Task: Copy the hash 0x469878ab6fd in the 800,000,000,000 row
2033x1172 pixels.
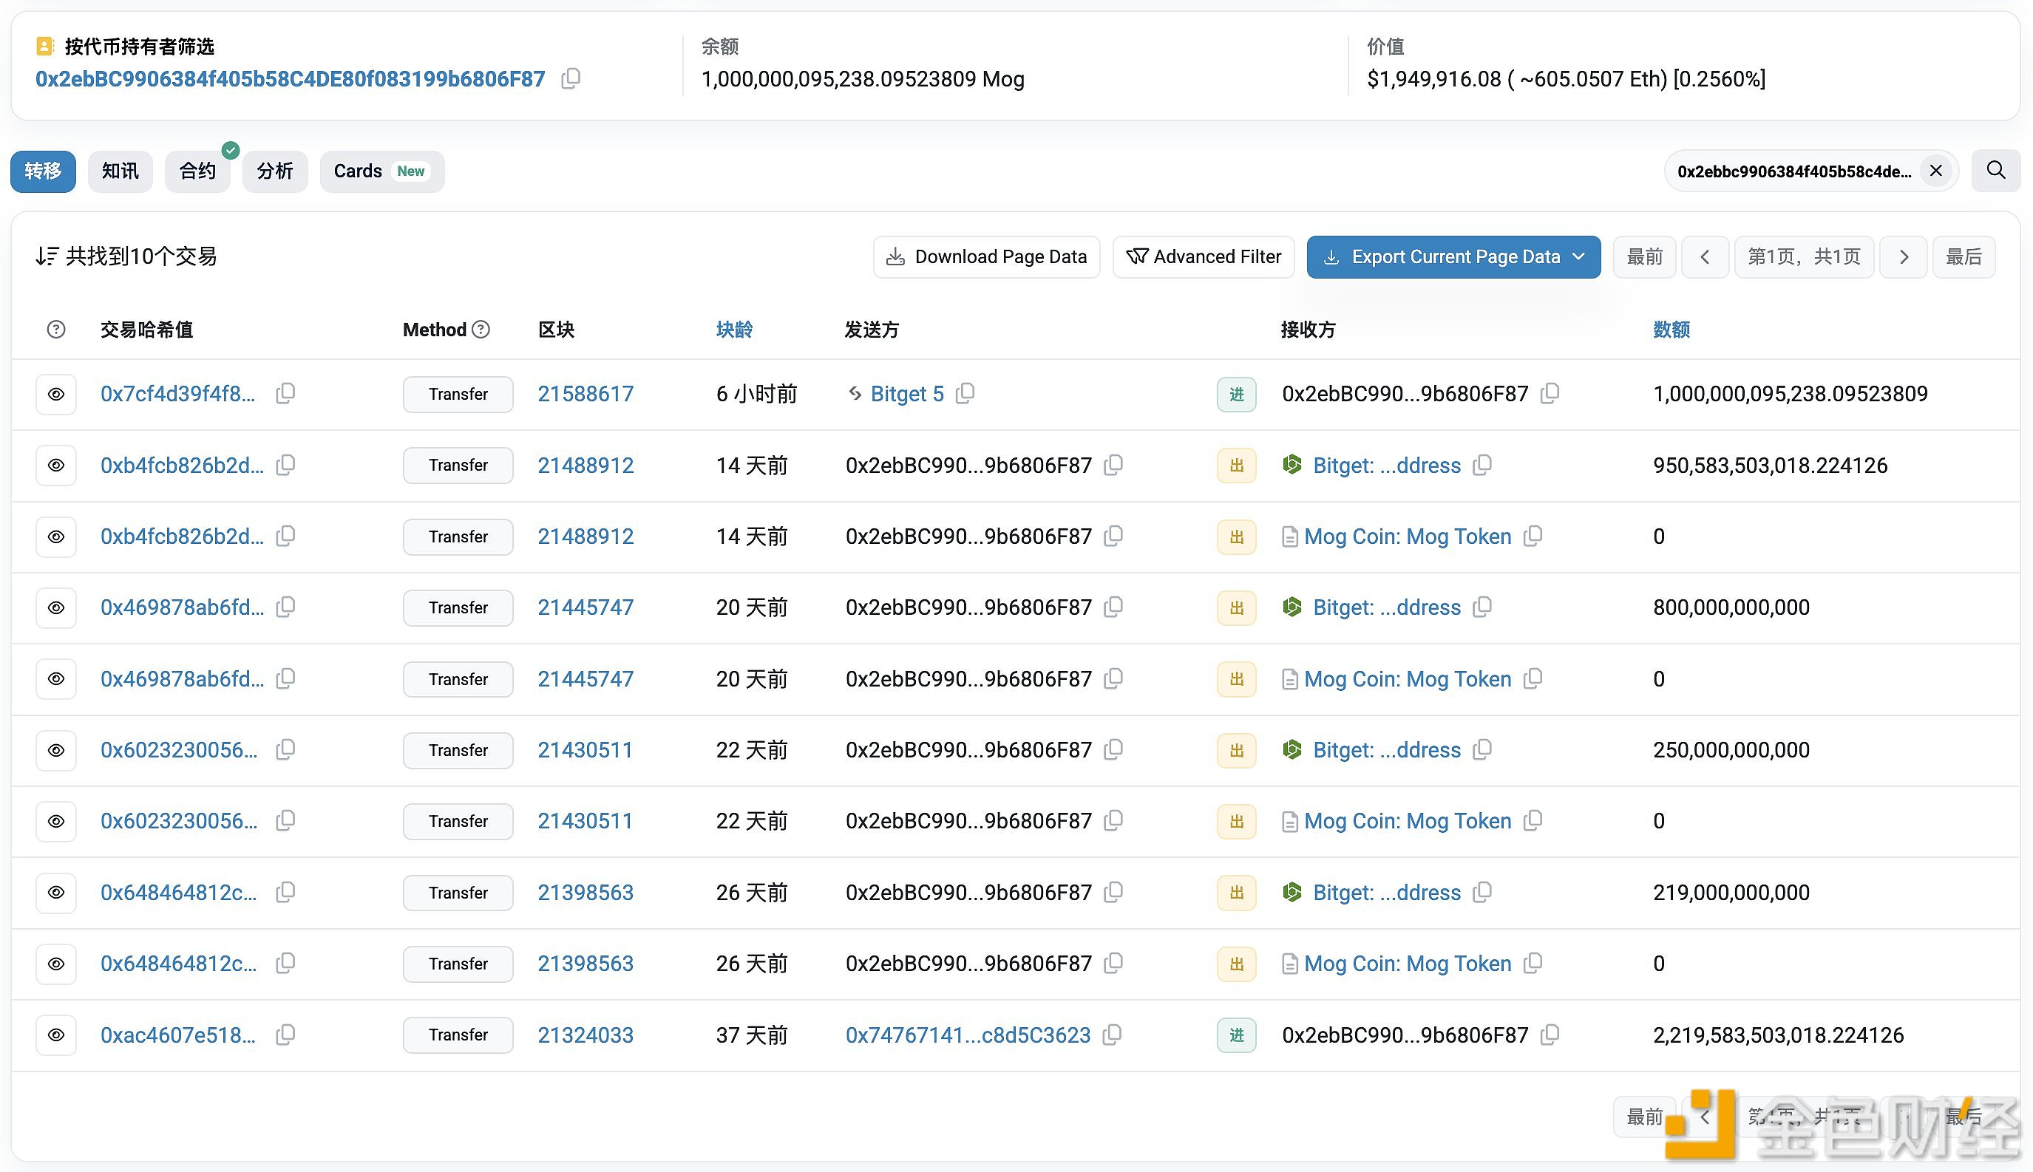Action: tap(285, 607)
